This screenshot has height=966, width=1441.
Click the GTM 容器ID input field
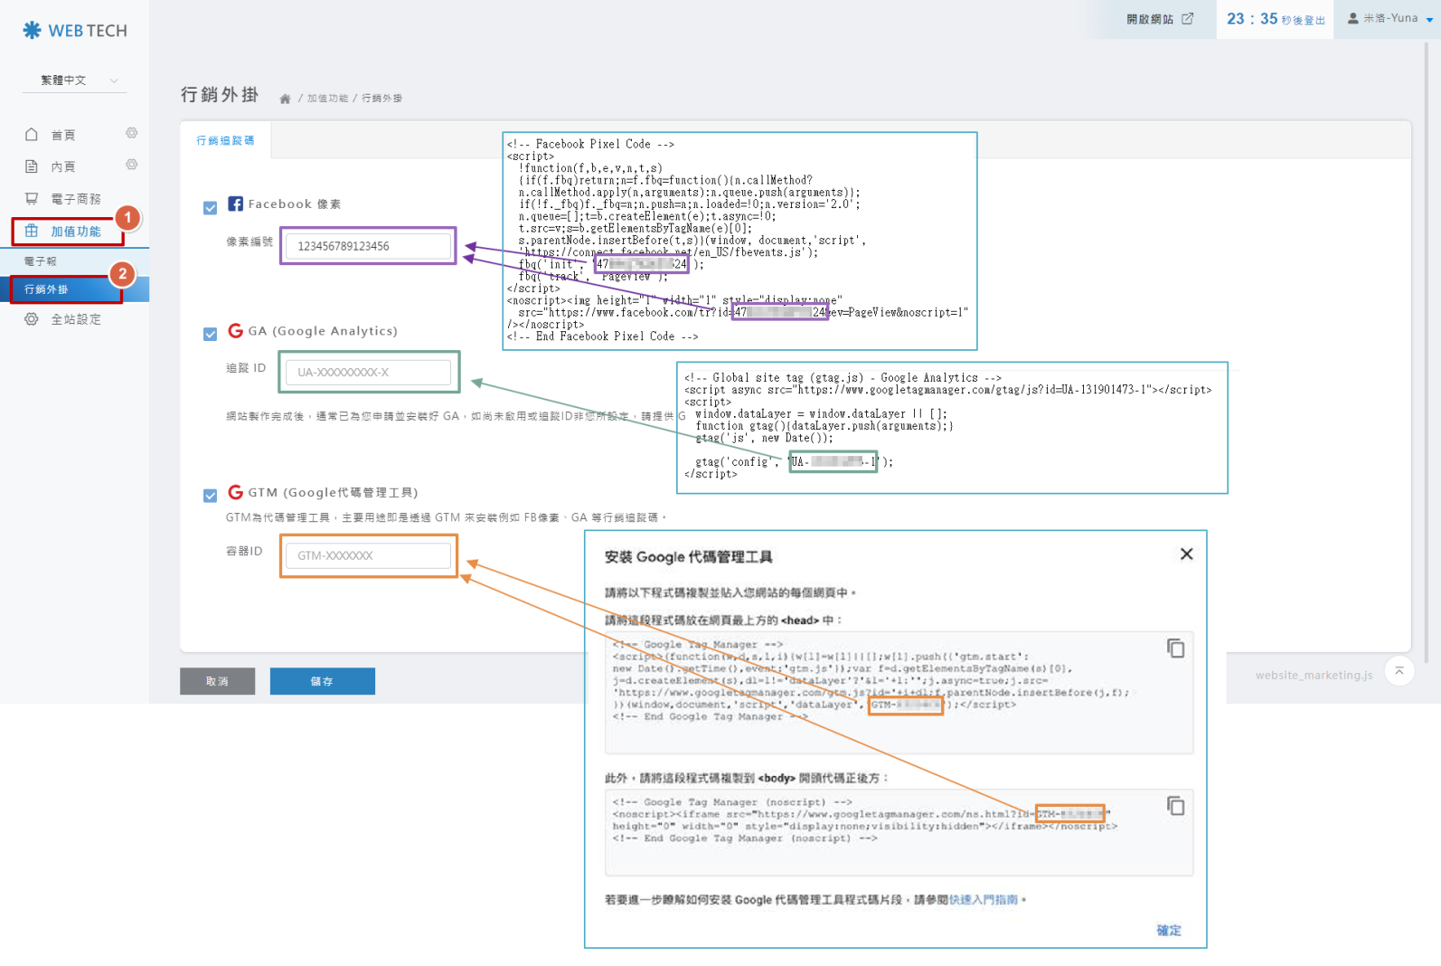tap(368, 555)
